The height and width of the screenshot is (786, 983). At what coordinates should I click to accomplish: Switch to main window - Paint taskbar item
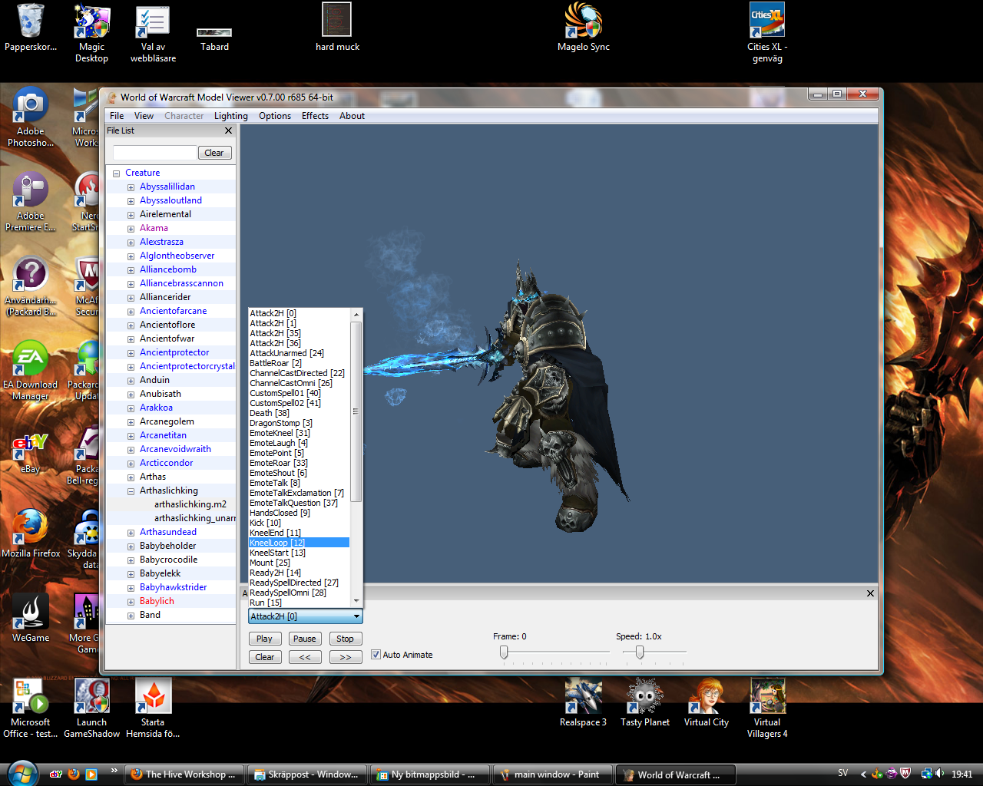552,774
